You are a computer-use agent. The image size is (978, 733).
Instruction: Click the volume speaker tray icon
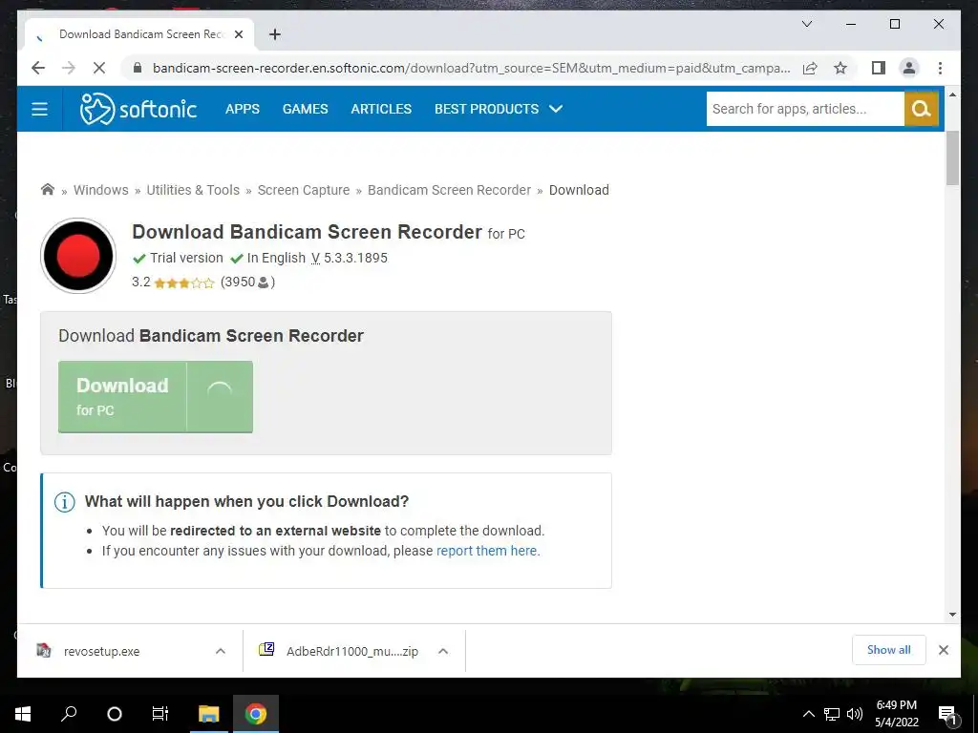(855, 714)
